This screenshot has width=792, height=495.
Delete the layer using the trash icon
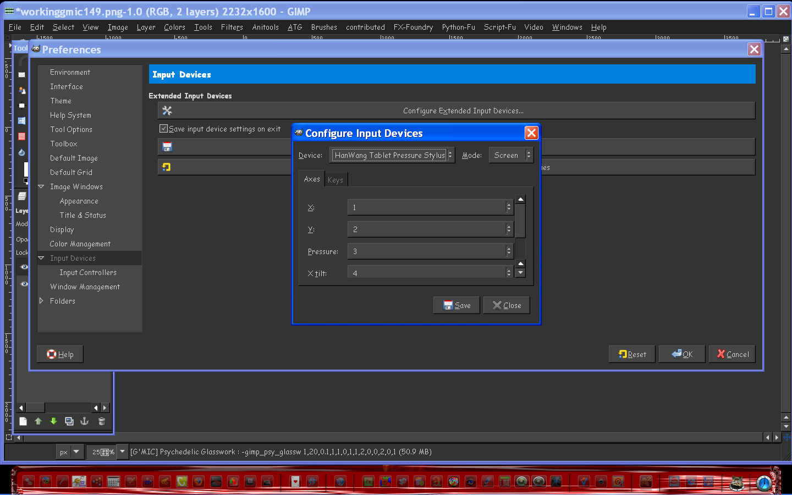pyautogui.click(x=102, y=421)
